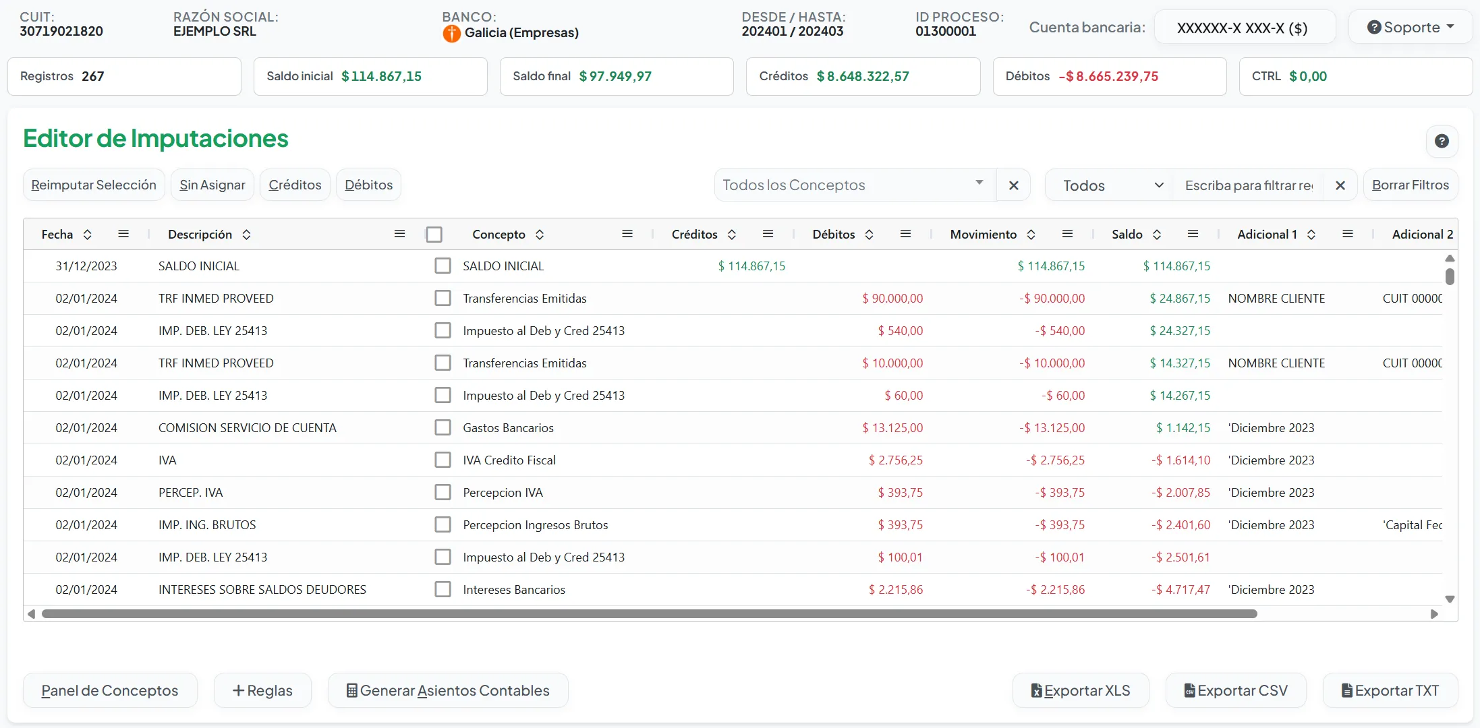Open the help question mark icon
This screenshot has width=1480, height=728.
click(x=1442, y=142)
